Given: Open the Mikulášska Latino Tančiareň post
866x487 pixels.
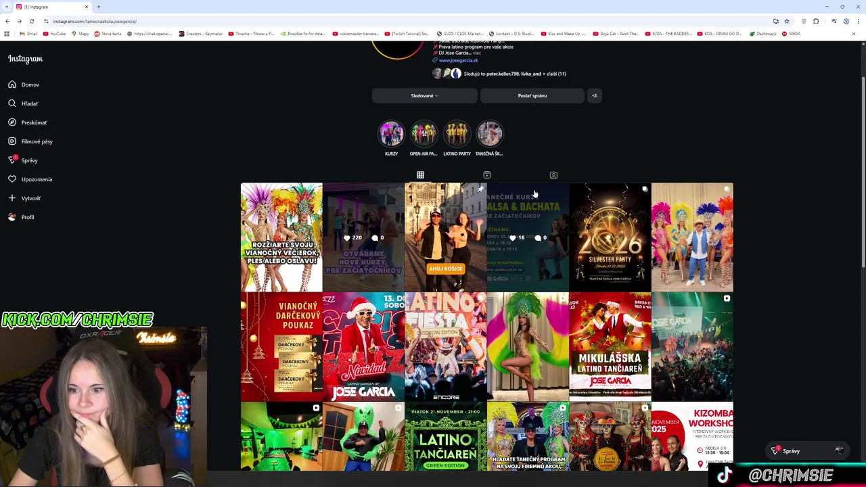Looking at the screenshot, I should click(x=610, y=347).
